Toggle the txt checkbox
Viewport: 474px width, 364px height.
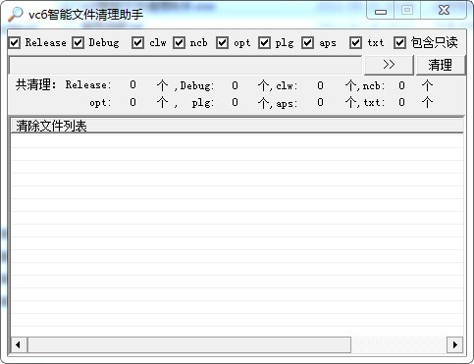coord(355,43)
